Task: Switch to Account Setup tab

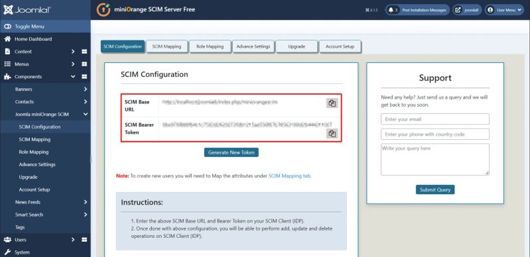Action: pos(340,46)
